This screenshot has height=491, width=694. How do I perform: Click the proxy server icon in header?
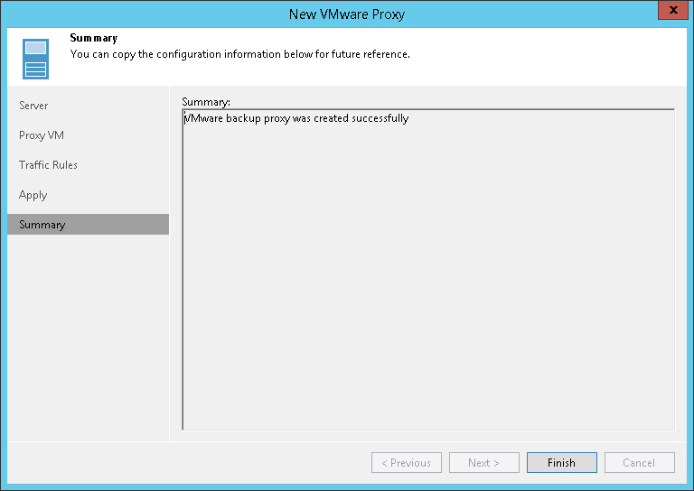(35, 59)
